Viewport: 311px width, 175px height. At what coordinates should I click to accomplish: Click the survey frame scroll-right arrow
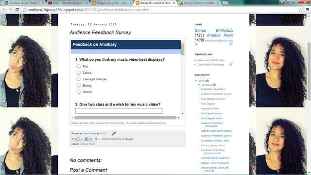point(178,118)
